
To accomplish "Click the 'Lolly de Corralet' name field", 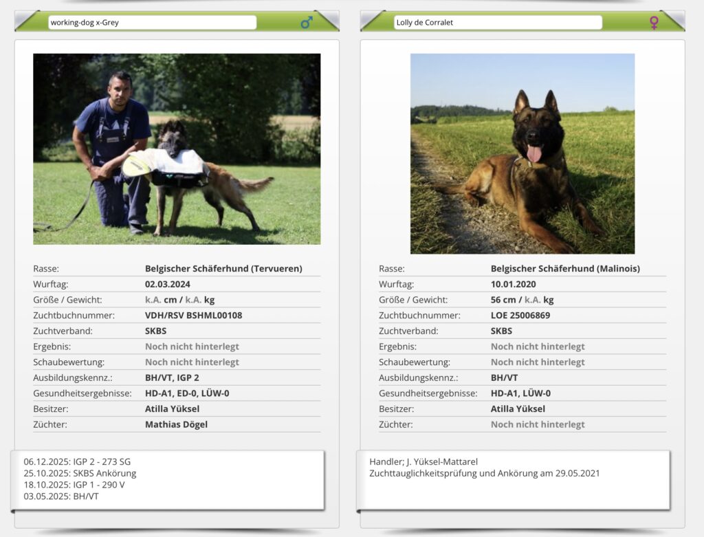I will pos(498,23).
